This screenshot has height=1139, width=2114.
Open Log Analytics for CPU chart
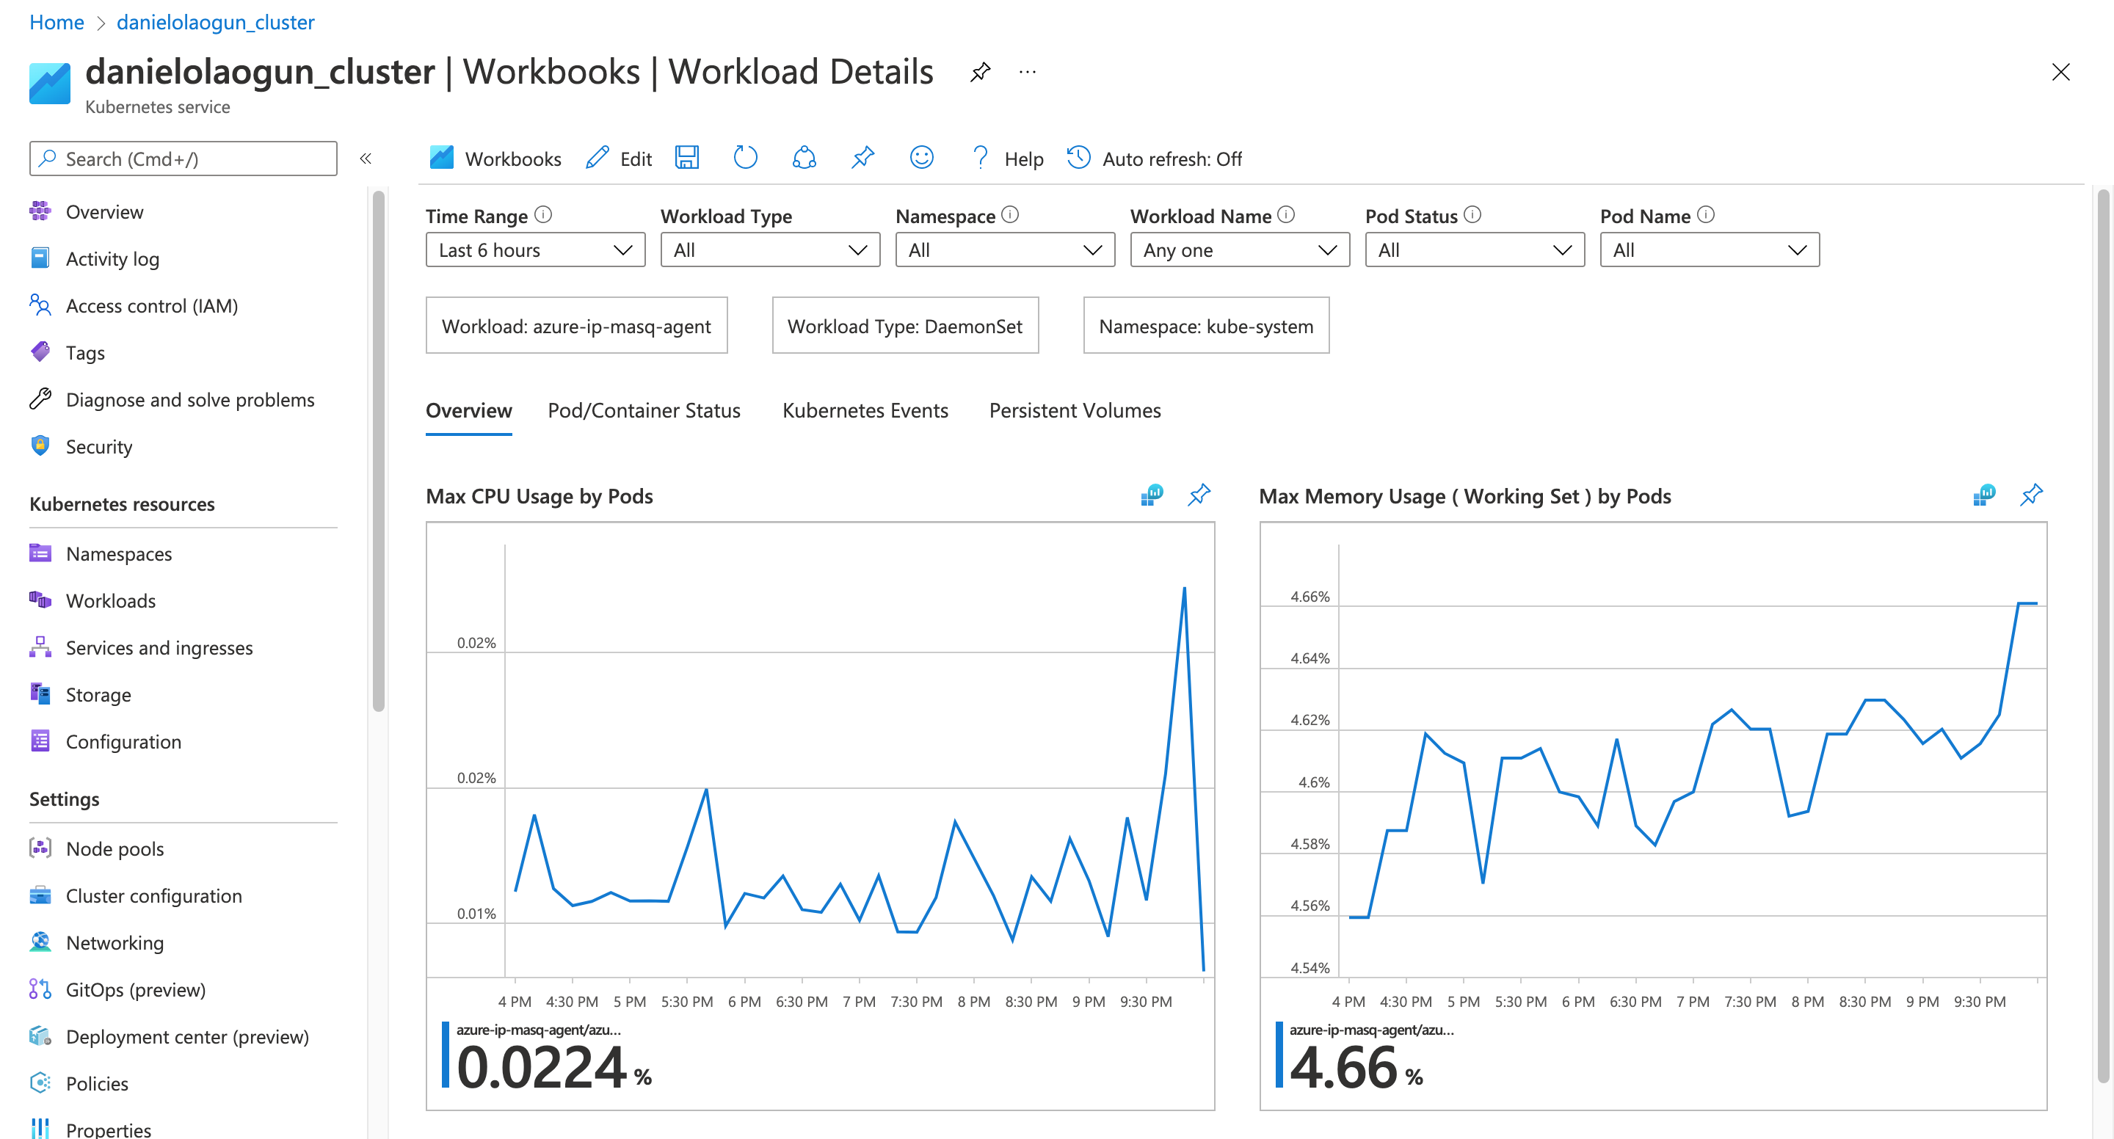pos(1152,495)
